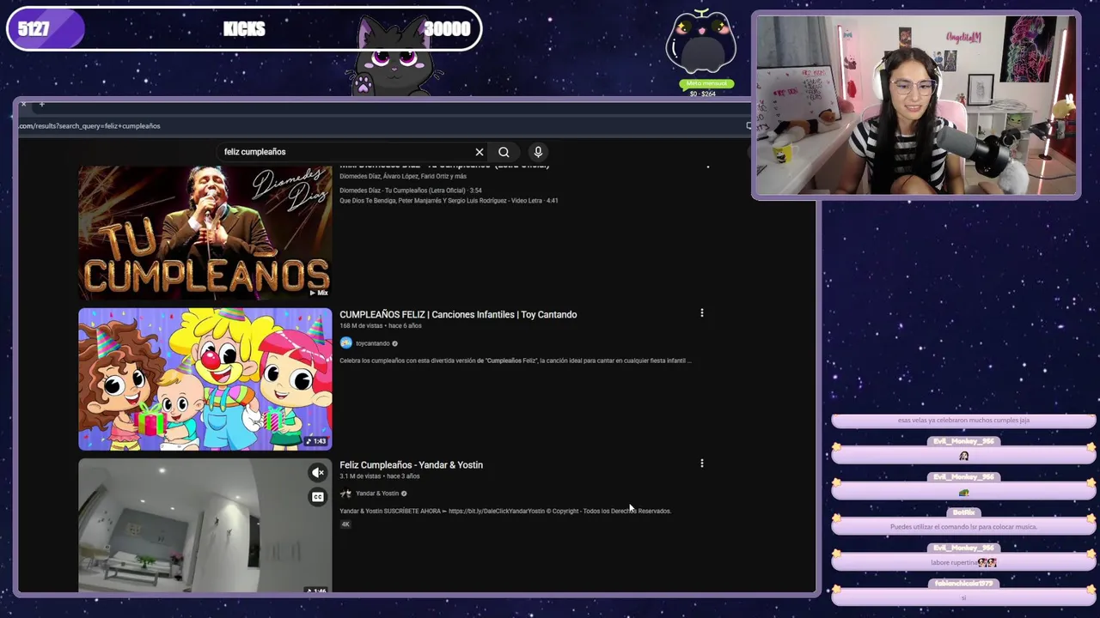Screen dimensions: 1100x618
Task: Play the Yandar & Yostin video preview
Action: point(205,525)
